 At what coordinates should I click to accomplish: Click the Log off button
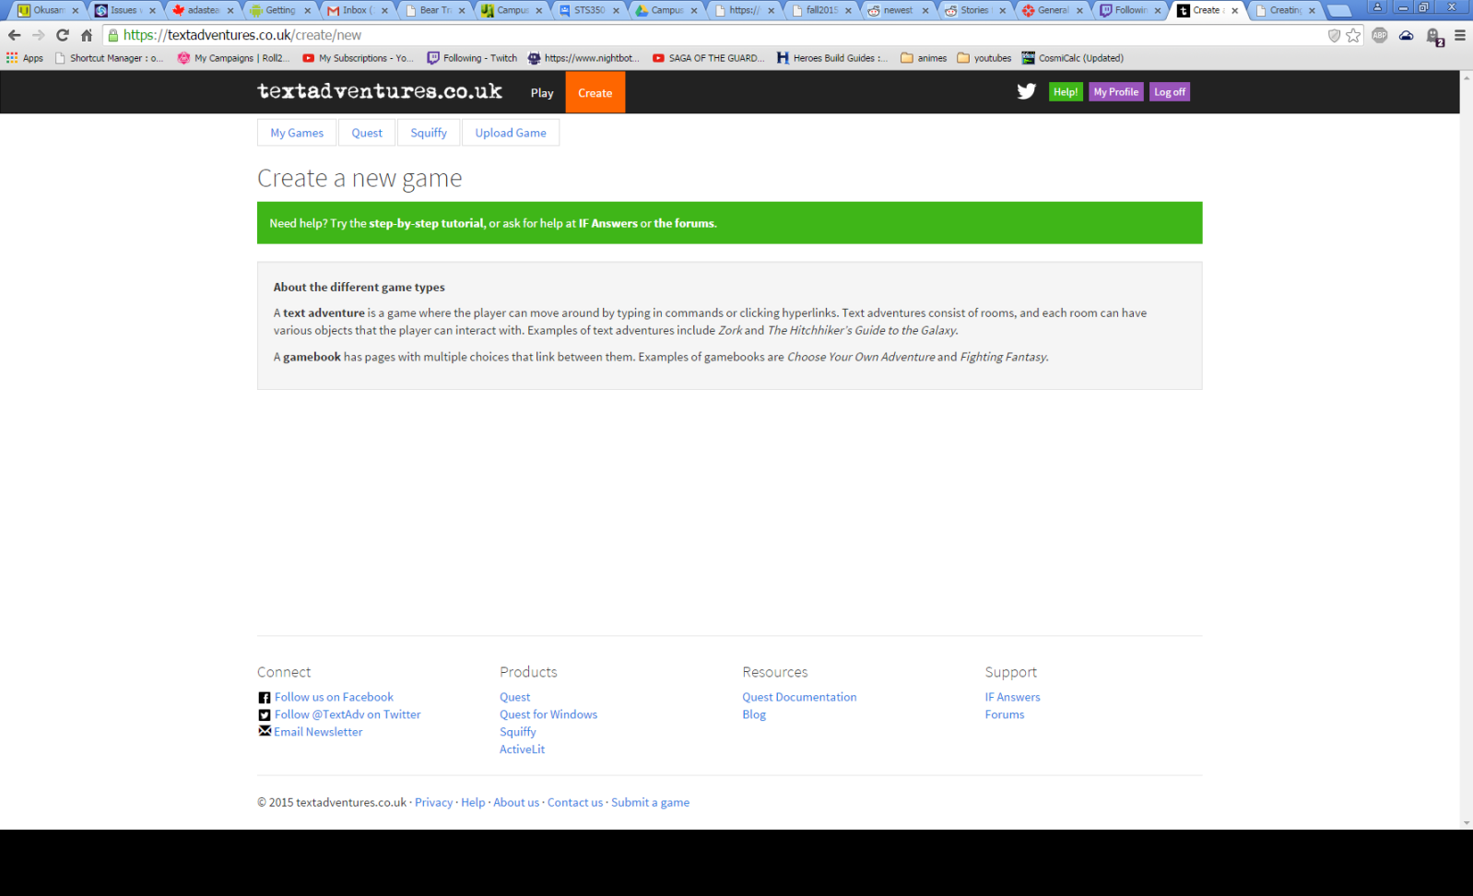point(1170,91)
